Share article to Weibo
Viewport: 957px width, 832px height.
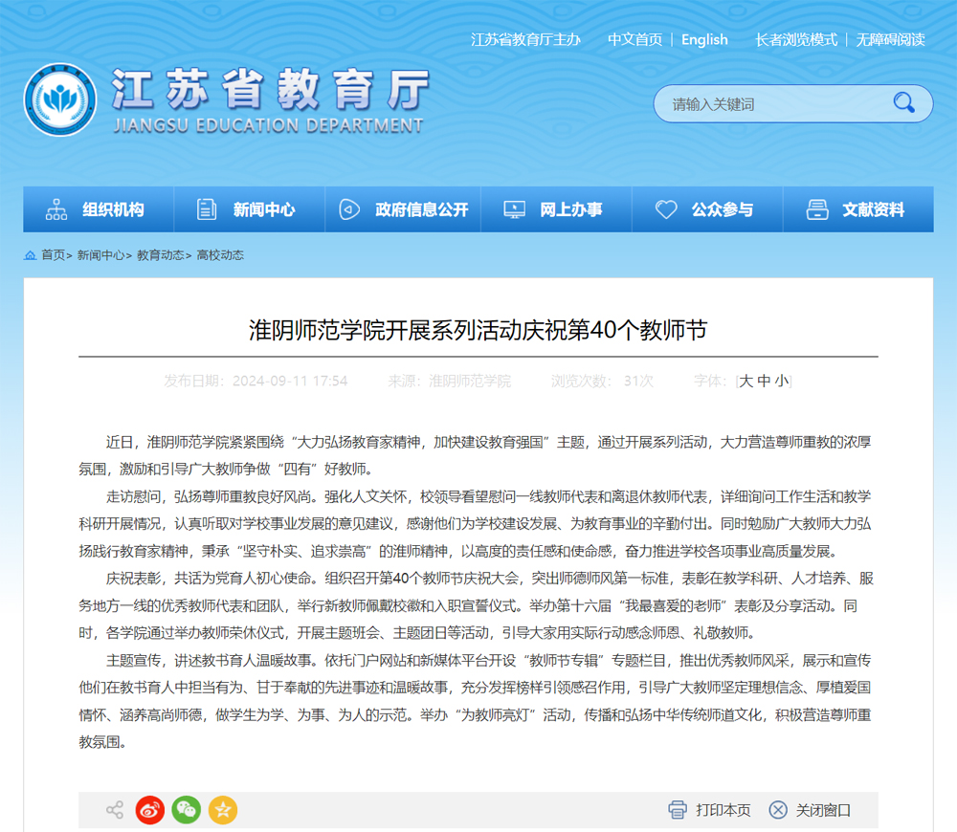(149, 810)
